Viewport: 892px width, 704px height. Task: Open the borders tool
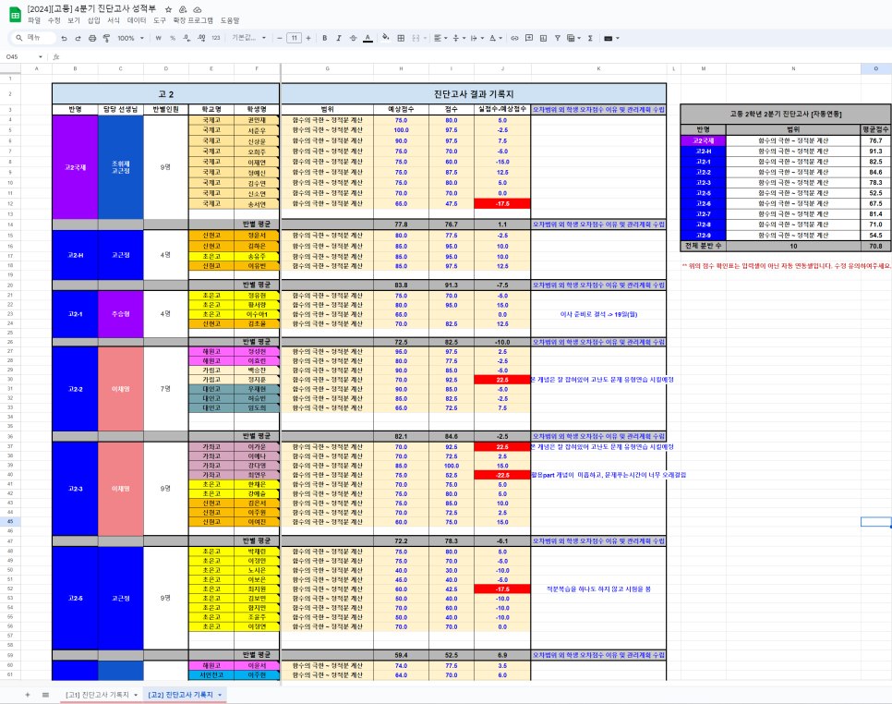click(x=401, y=38)
